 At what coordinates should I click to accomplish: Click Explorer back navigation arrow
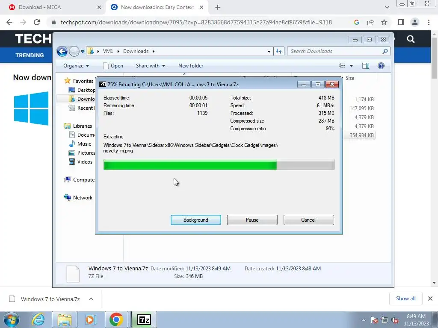click(62, 51)
